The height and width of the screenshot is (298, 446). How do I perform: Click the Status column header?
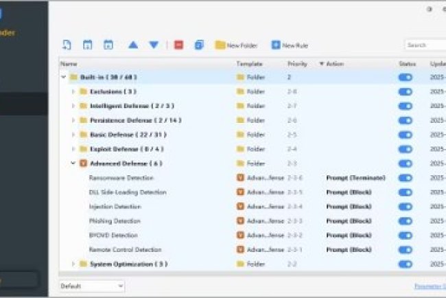point(408,64)
